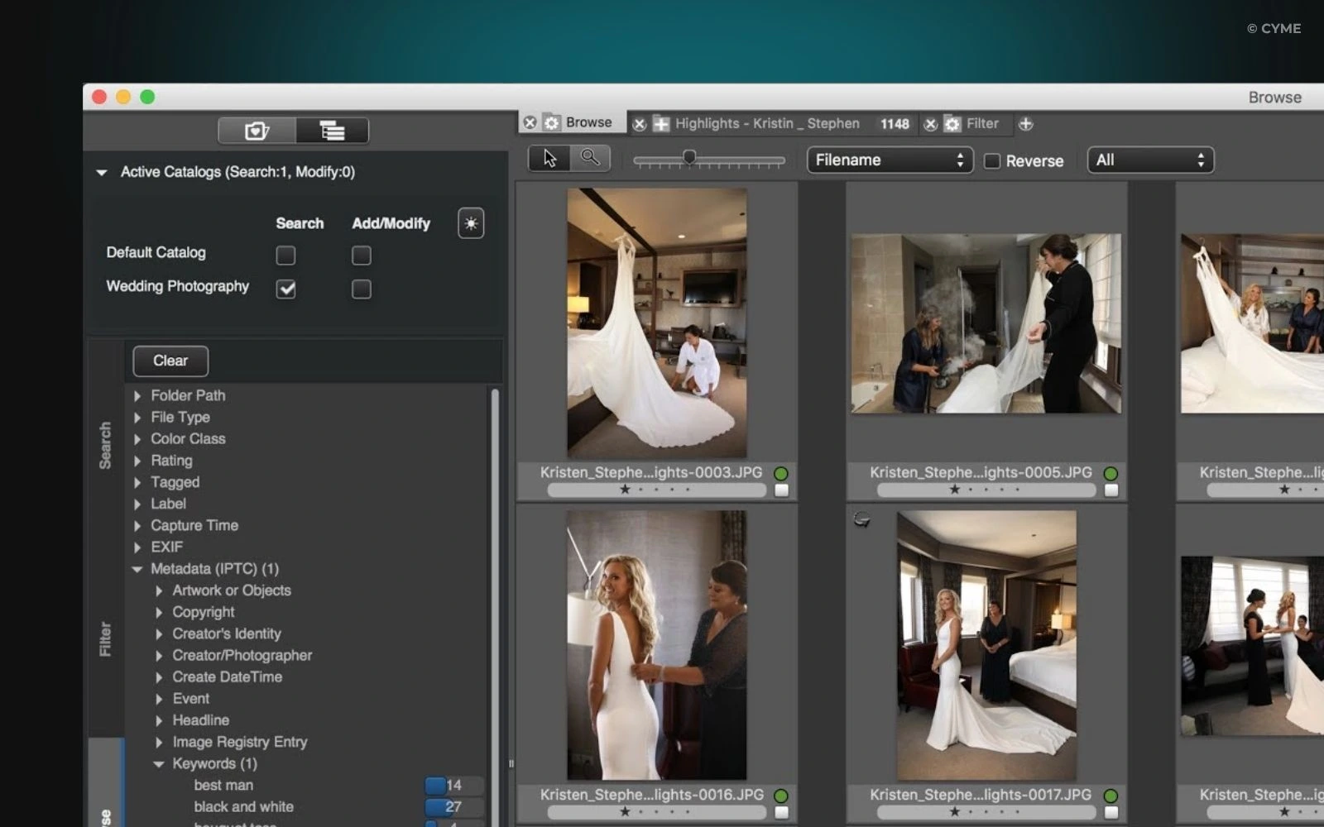Image resolution: width=1324 pixels, height=827 pixels.
Task: Open the vertical Filter side tab
Action: coord(105,638)
